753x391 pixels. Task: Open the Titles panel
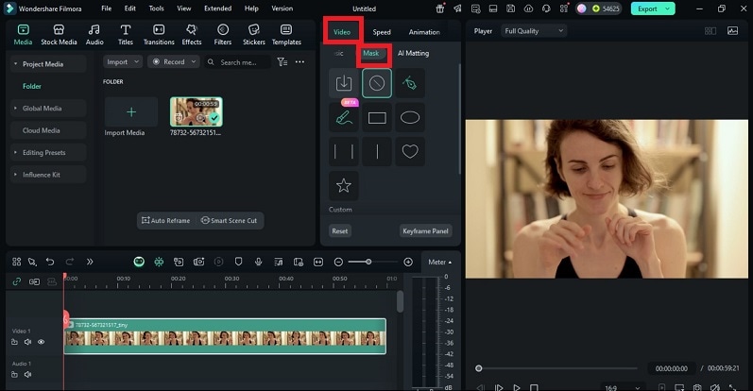click(x=126, y=35)
